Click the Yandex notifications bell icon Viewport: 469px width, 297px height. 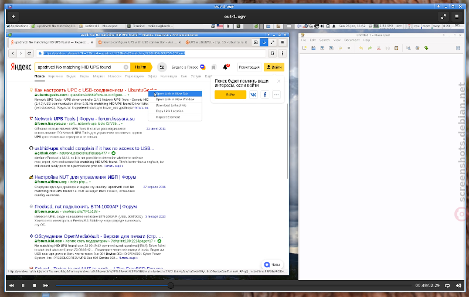[226, 67]
